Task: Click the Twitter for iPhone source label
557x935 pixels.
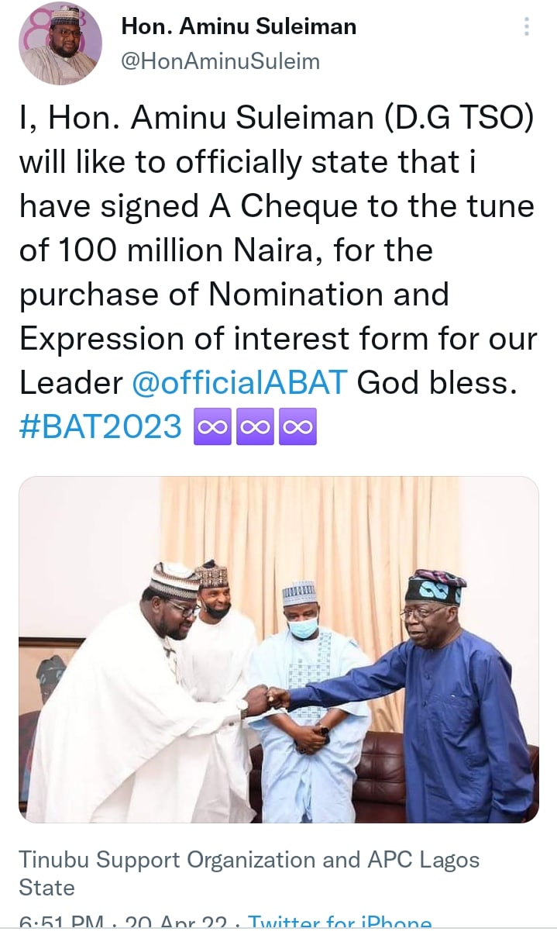Action: (339, 923)
